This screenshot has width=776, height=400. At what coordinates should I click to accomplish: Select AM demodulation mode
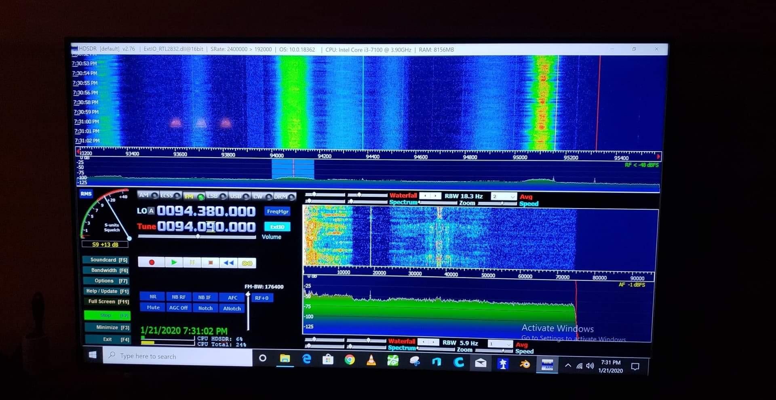coord(148,195)
